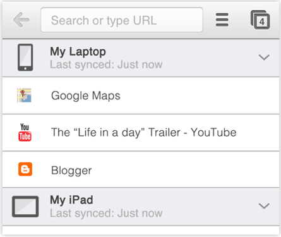The width and height of the screenshot is (281, 237).
Task: Tap the back arrow icon
Action: [21, 20]
